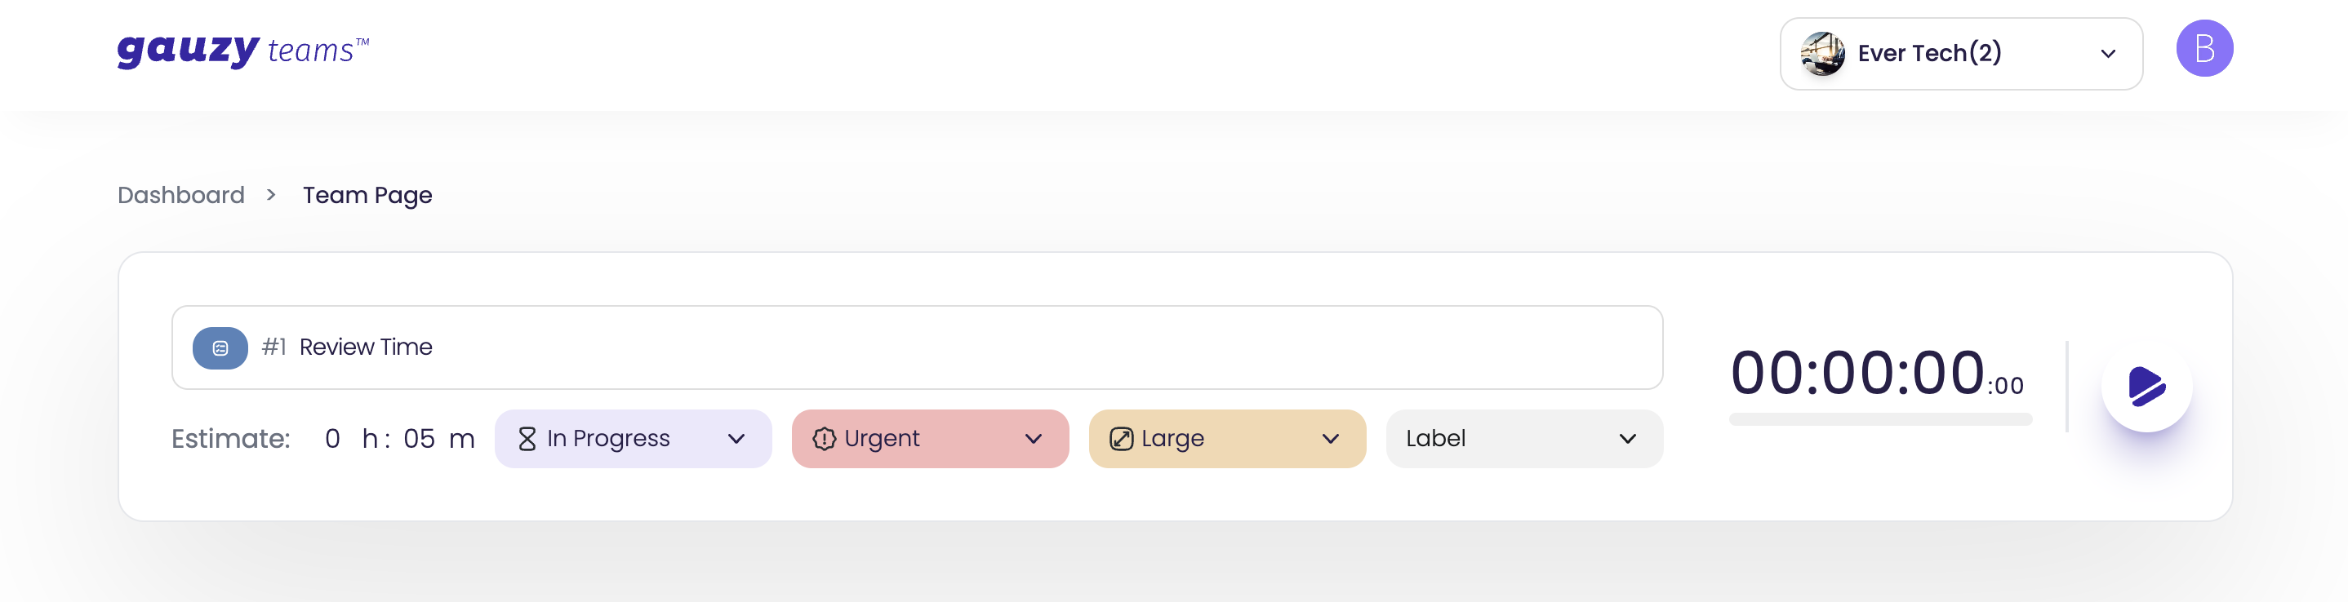This screenshot has width=2348, height=602.
Task: Click the blue task icon beside Review Time
Action: (x=220, y=347)
